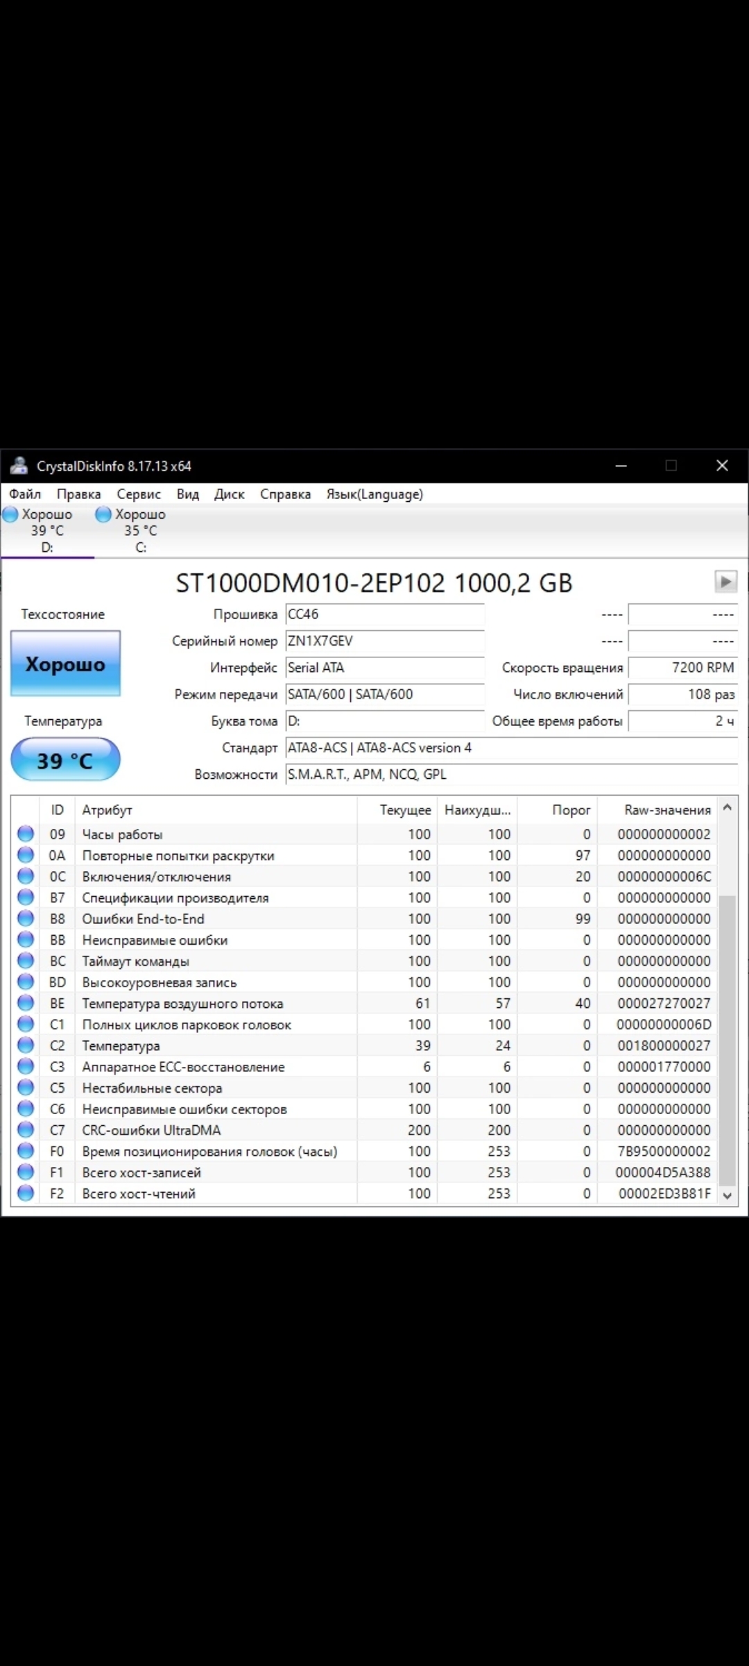Click the rotation speed value 7200 RPM
Image resolution: width=749 pixels, height=1666 pixels.
(x=682, y=668)
